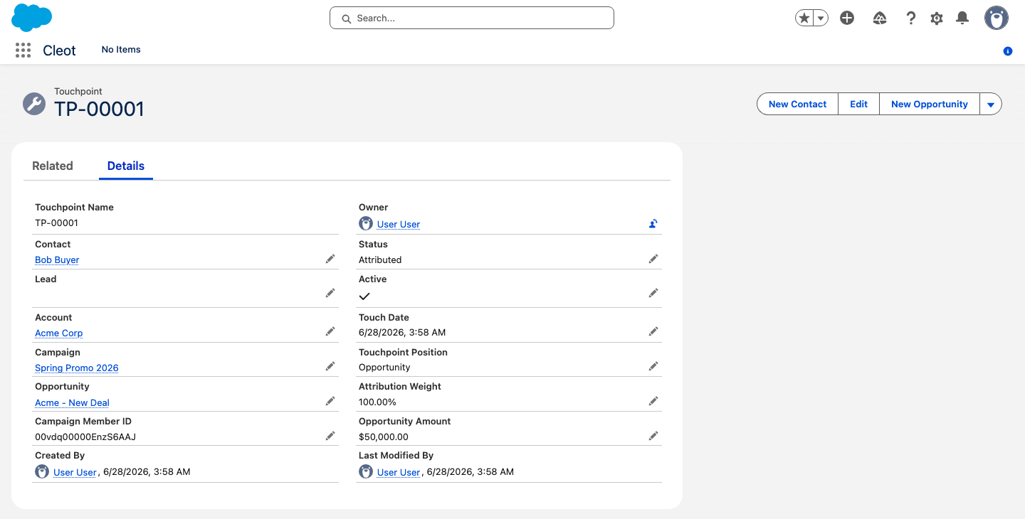The height and width of the screenshot is (519, 1025).
Task: Click the No Items navigation text
Action: click(x=121, y=50)
